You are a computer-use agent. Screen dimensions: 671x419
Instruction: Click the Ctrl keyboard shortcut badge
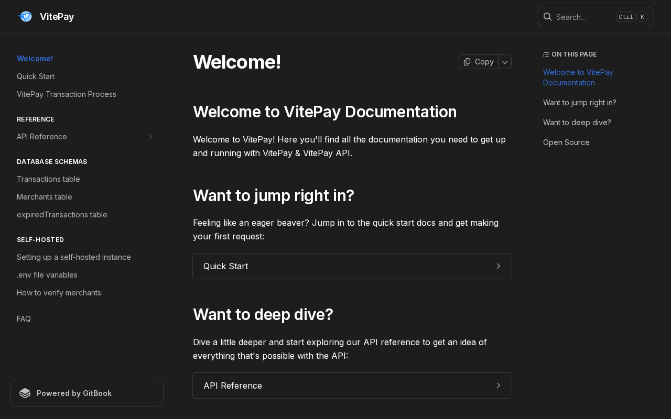[x=626, y=17]
